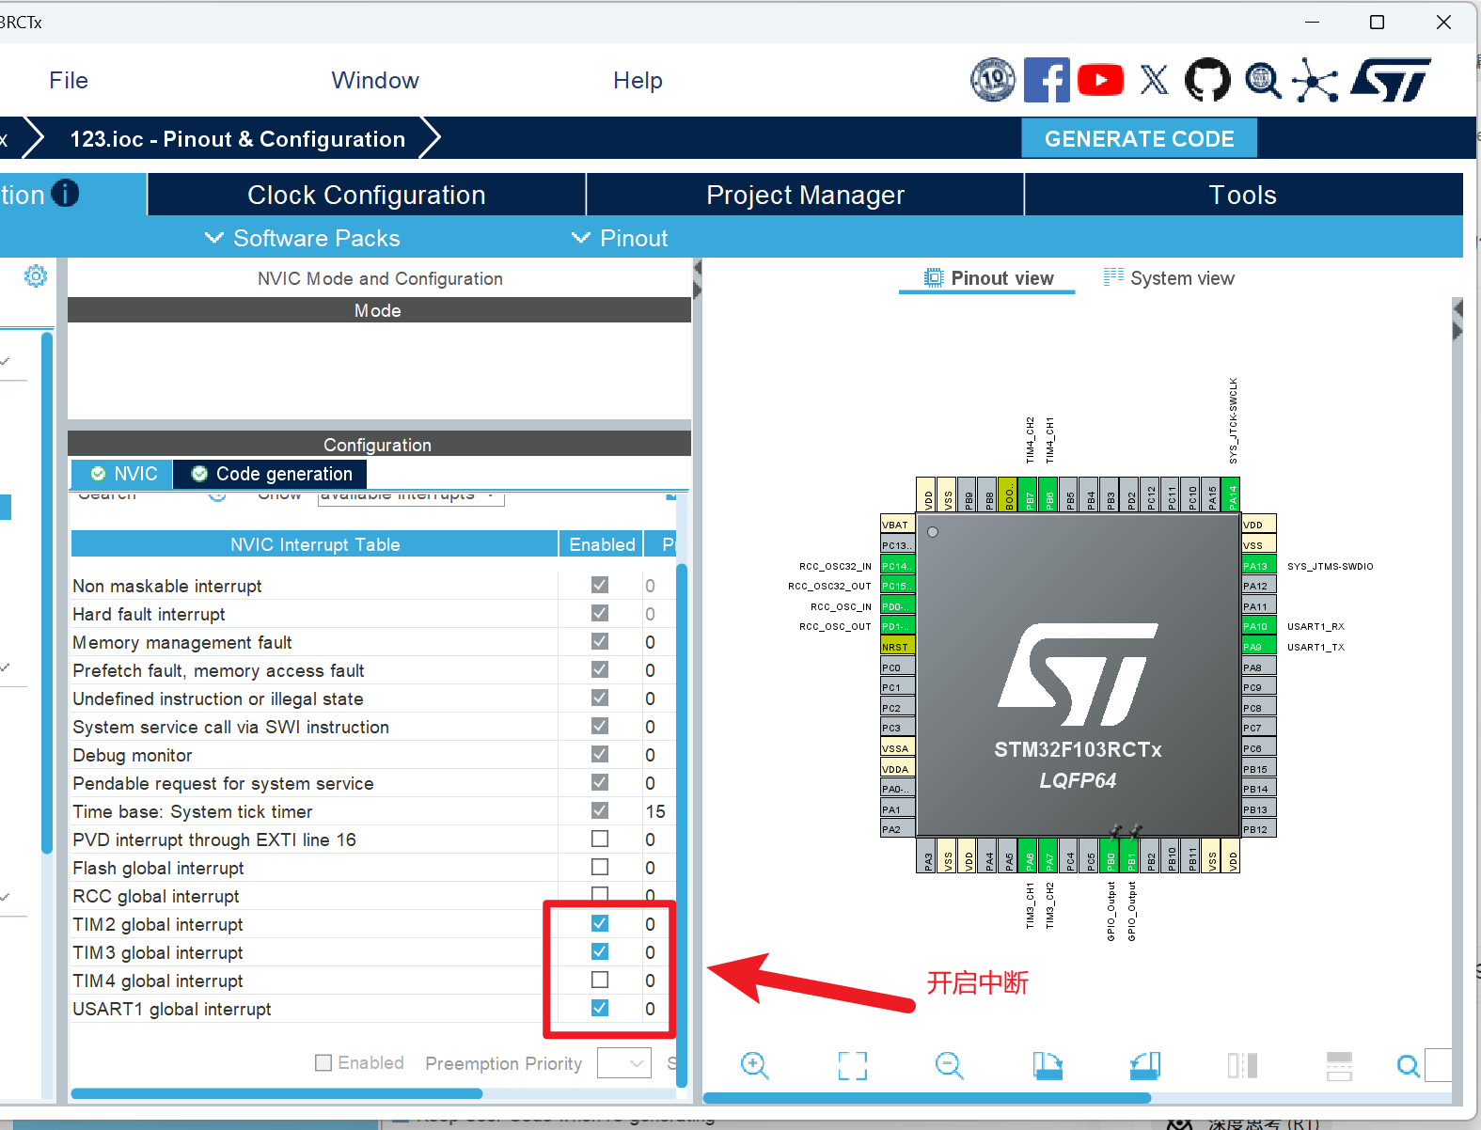
Task: Click the NVIC panel horizontal scrollbar
Action: pyautogui.click(x=276, y=1093)
